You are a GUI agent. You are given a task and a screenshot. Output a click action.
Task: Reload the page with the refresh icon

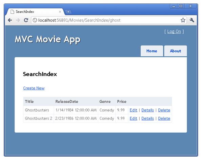pos(26,20)
